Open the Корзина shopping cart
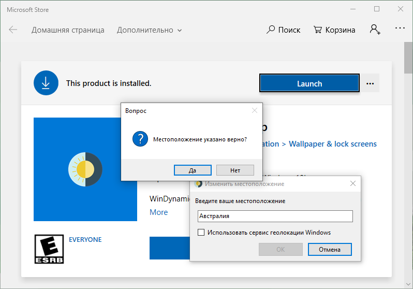 tap(334, 30)
